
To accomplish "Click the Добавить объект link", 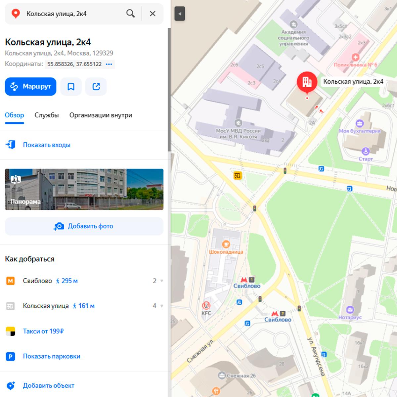I will pos(49,385).
